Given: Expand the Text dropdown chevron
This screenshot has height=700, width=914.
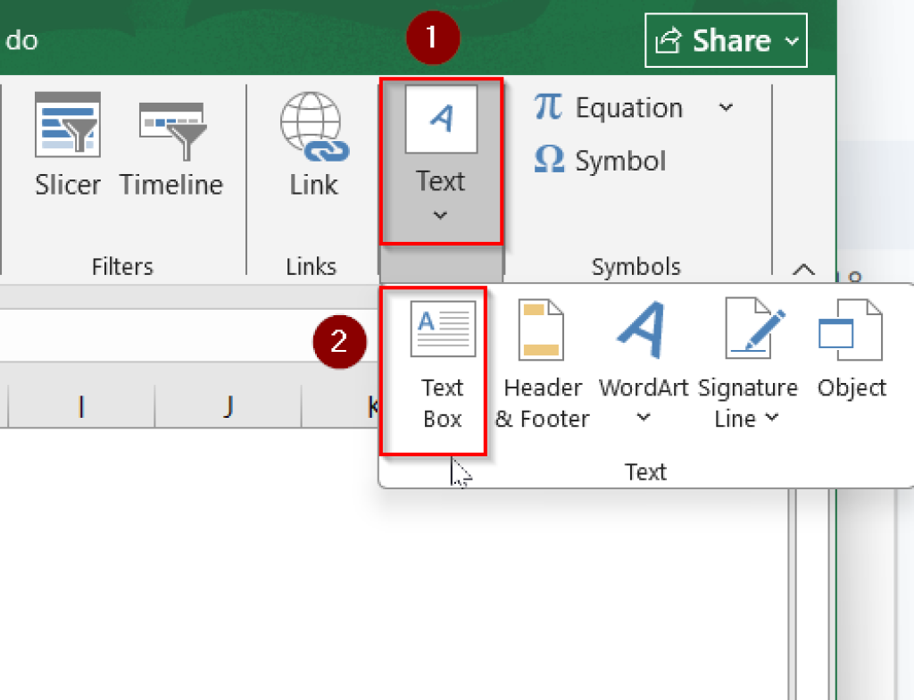Looking at the screenshot, I should (x=441, y=215).
